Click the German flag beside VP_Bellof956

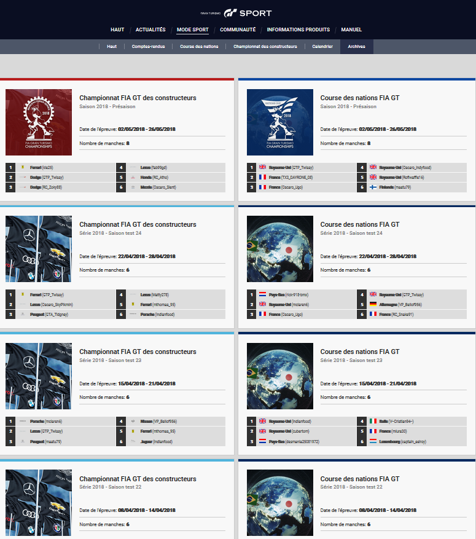coord(373,304)
